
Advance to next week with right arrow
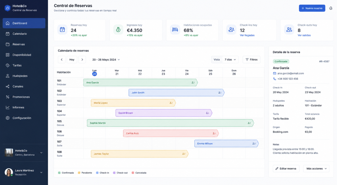point(82,60)
